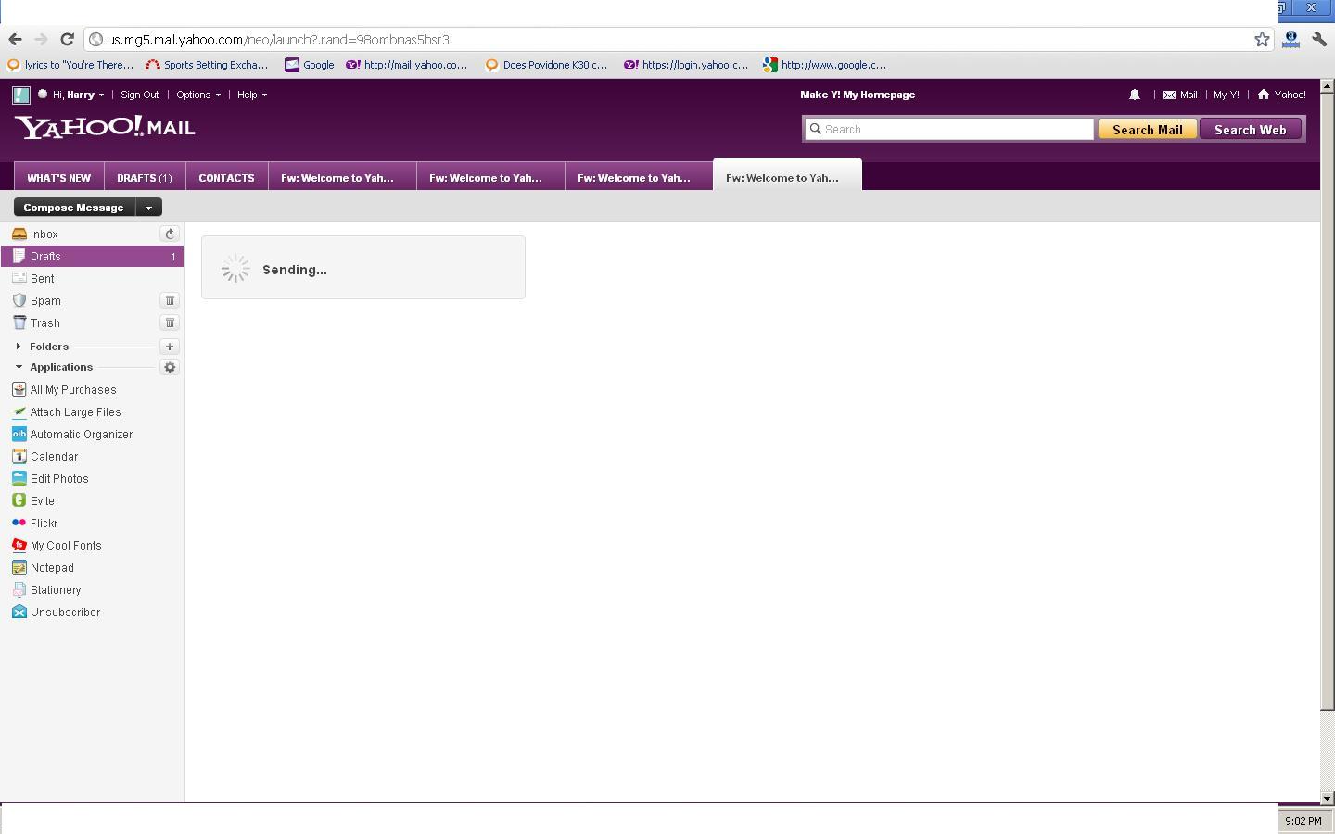This screenshot has height=834, width=1335.
Task: Expand the Folders section
Action: [19, 347]
